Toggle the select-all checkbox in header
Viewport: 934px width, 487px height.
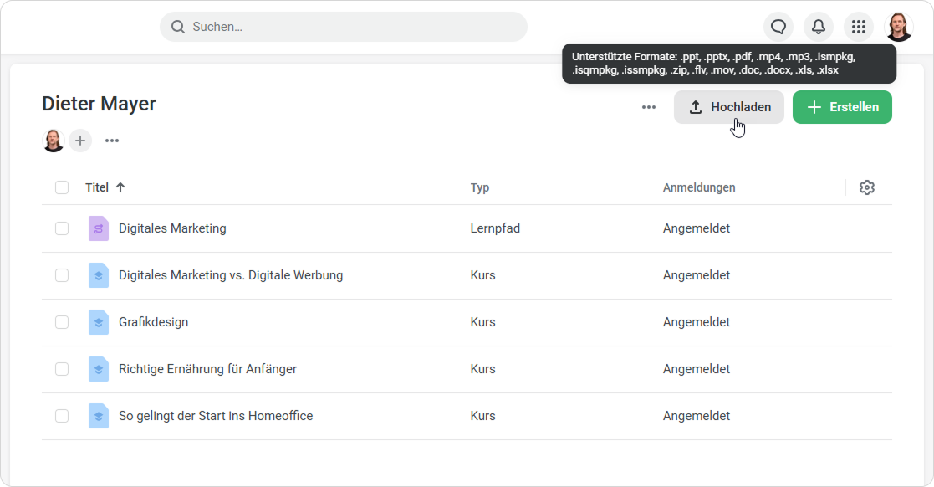coord(62,187)
